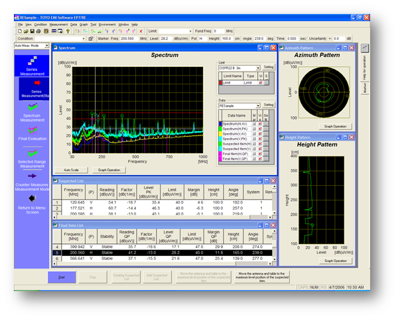Open the Auto Meas. Mode dropdown
Viewport: 398px width, 319px height.
pyautogui.click(x=46, y=46)
